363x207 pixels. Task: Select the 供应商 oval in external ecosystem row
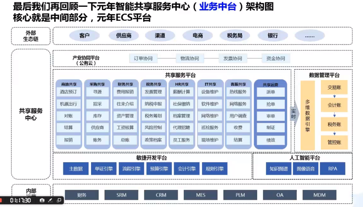(124, 36)
